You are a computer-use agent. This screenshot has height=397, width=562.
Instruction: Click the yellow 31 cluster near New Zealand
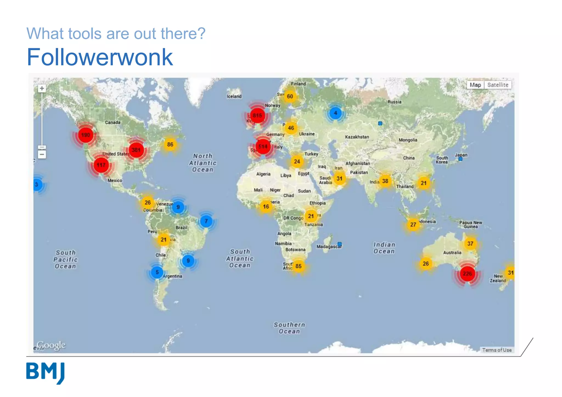click(x=510, y=273)
